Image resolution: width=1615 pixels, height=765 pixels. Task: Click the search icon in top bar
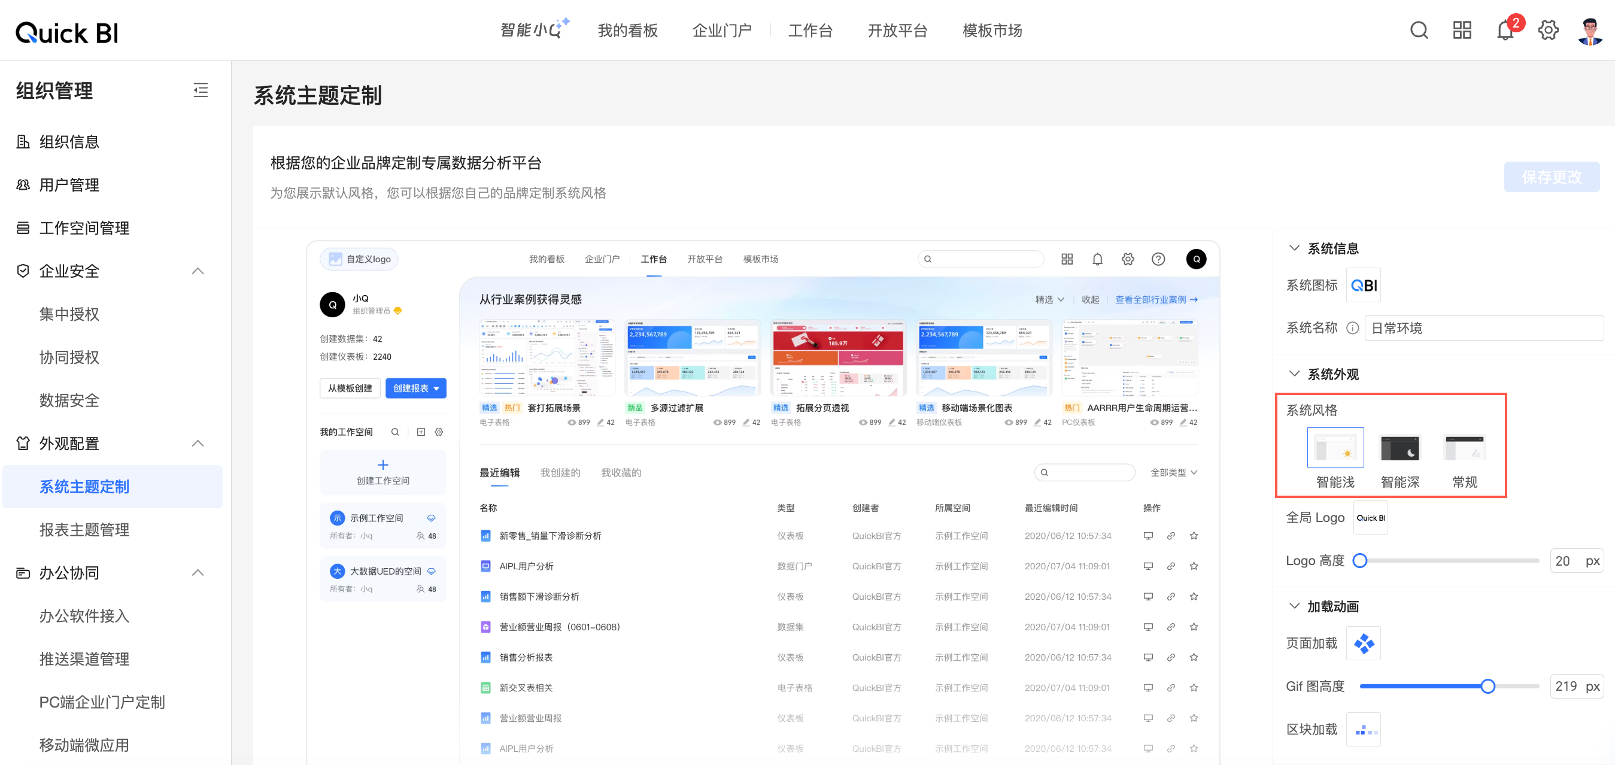click(x=1419, y=30)
